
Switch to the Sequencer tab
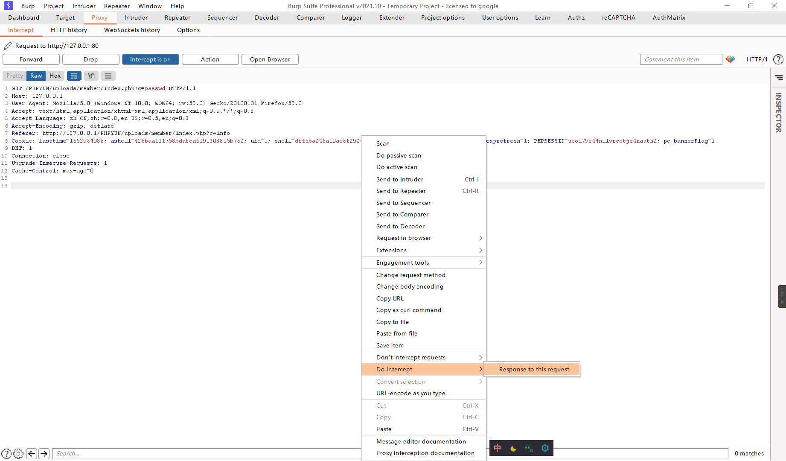pos(223,18)
